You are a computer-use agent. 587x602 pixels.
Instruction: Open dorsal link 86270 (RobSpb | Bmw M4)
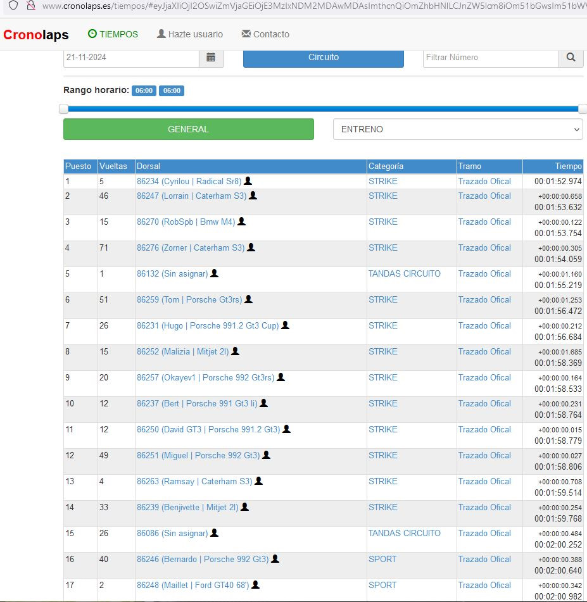[186, 222]
